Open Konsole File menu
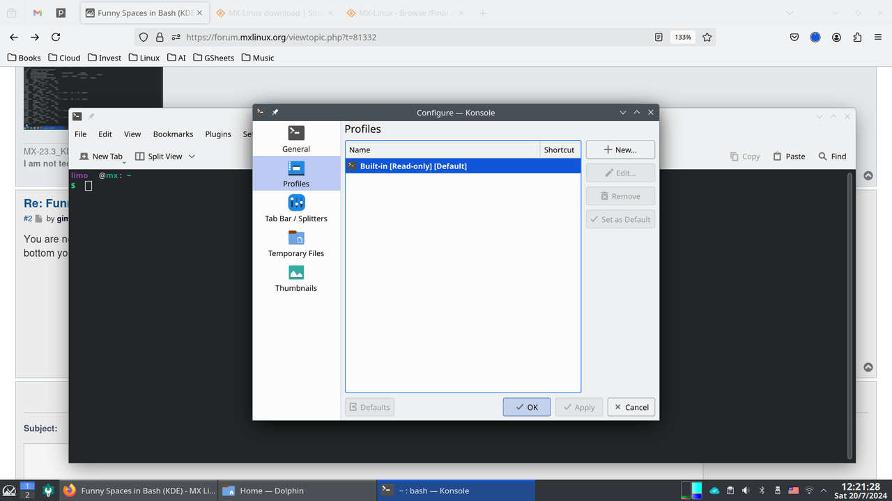Viewport: 892px width, 501px height. [81, 134]
